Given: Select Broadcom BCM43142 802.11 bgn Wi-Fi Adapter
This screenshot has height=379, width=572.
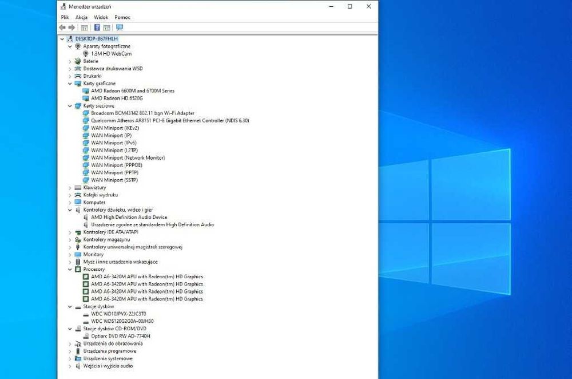Looking at the screenshot, I should [142, 113].
